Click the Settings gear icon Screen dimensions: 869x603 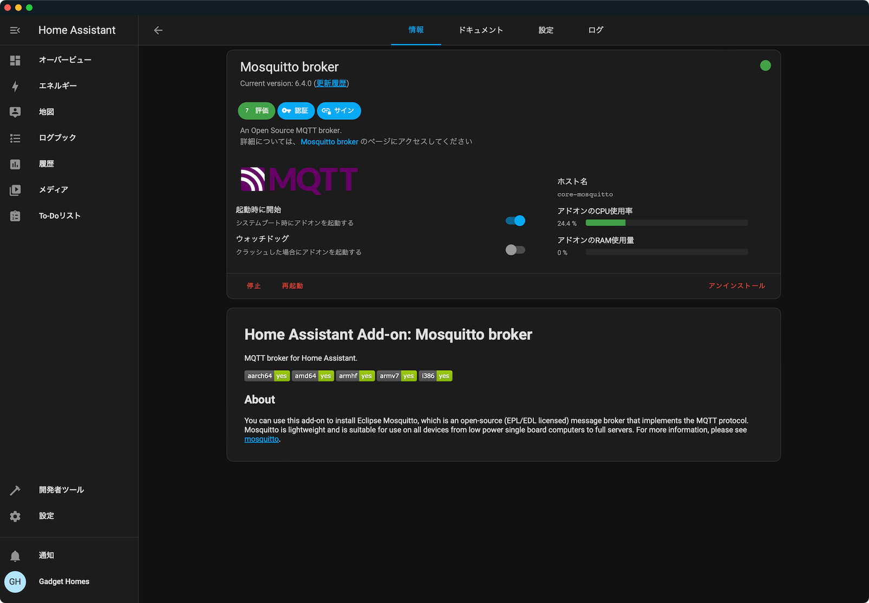coord(15,516)
